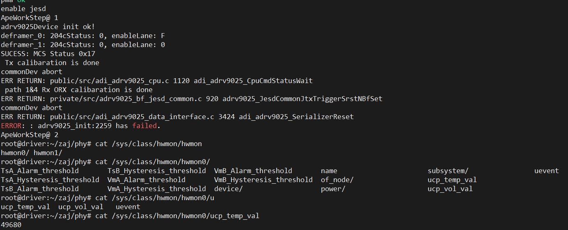Click TsB_Hysteresis_threshold entry

[x=157, y=171]
